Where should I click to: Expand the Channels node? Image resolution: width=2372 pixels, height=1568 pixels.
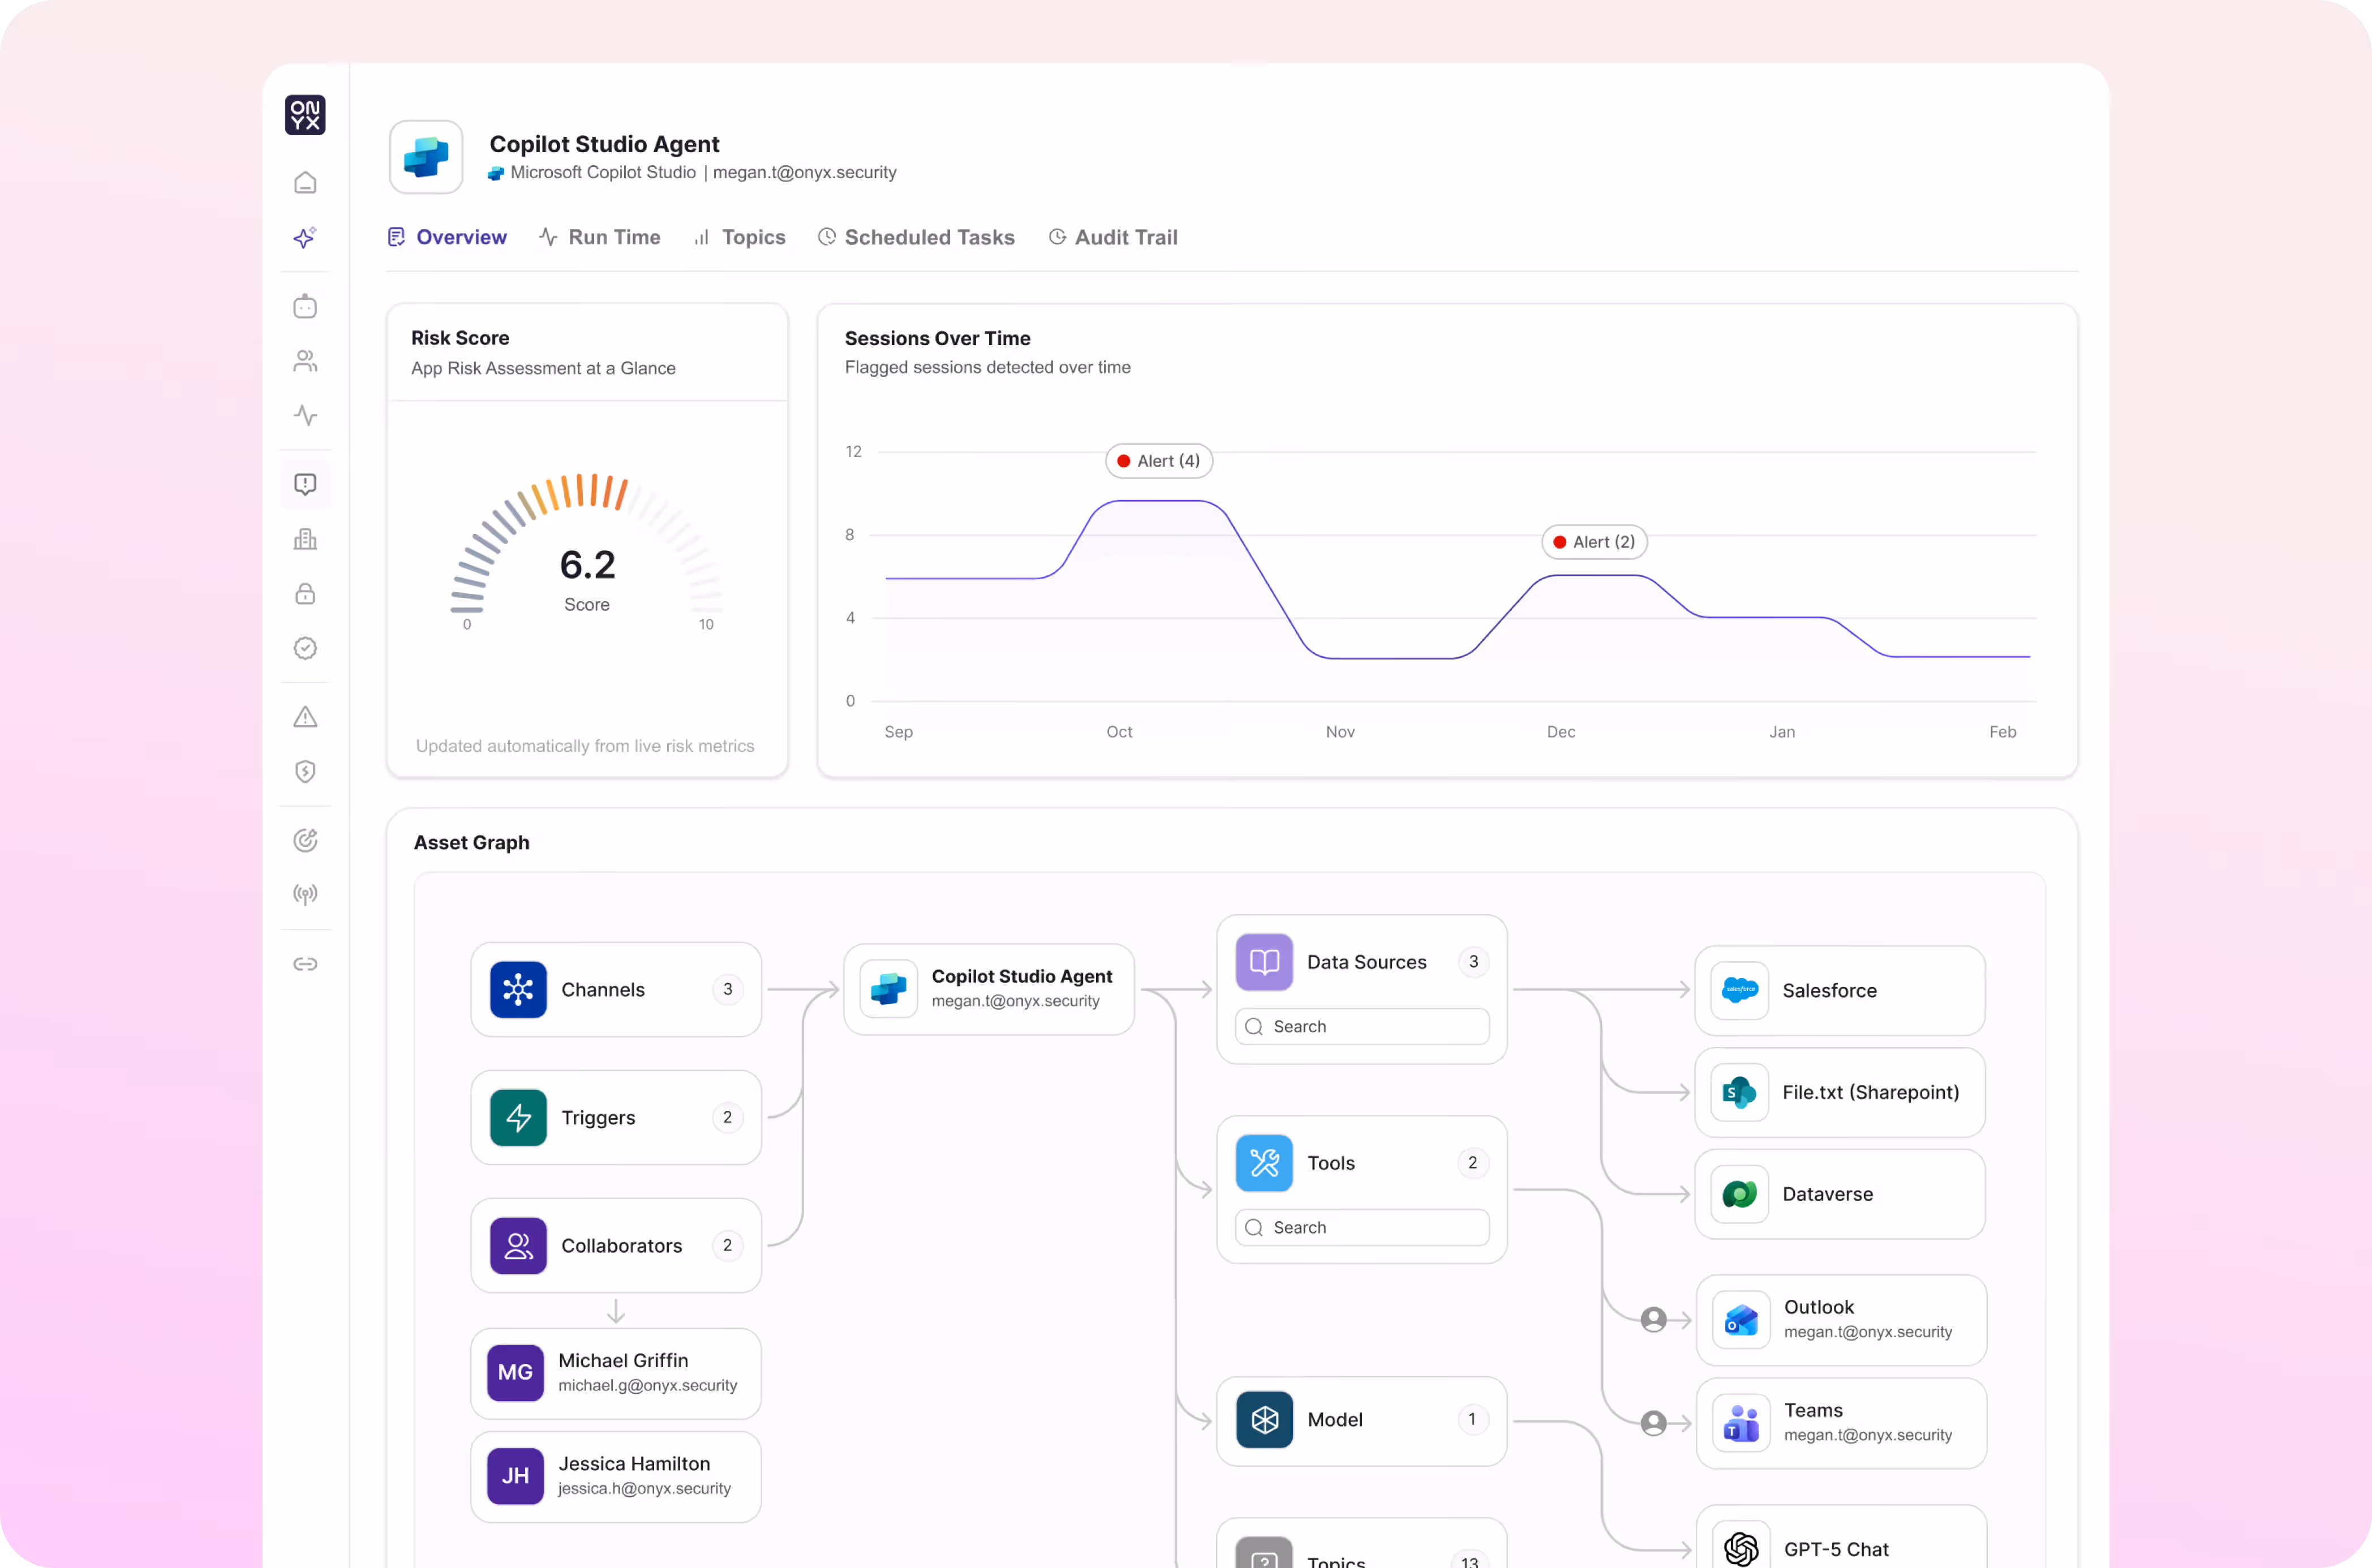coord(616,990)
